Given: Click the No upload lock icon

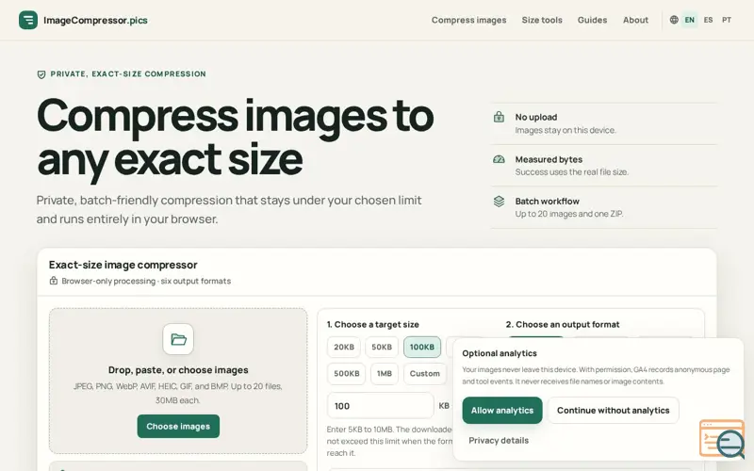Looking at the screenshot, I should tap(499, 117).
